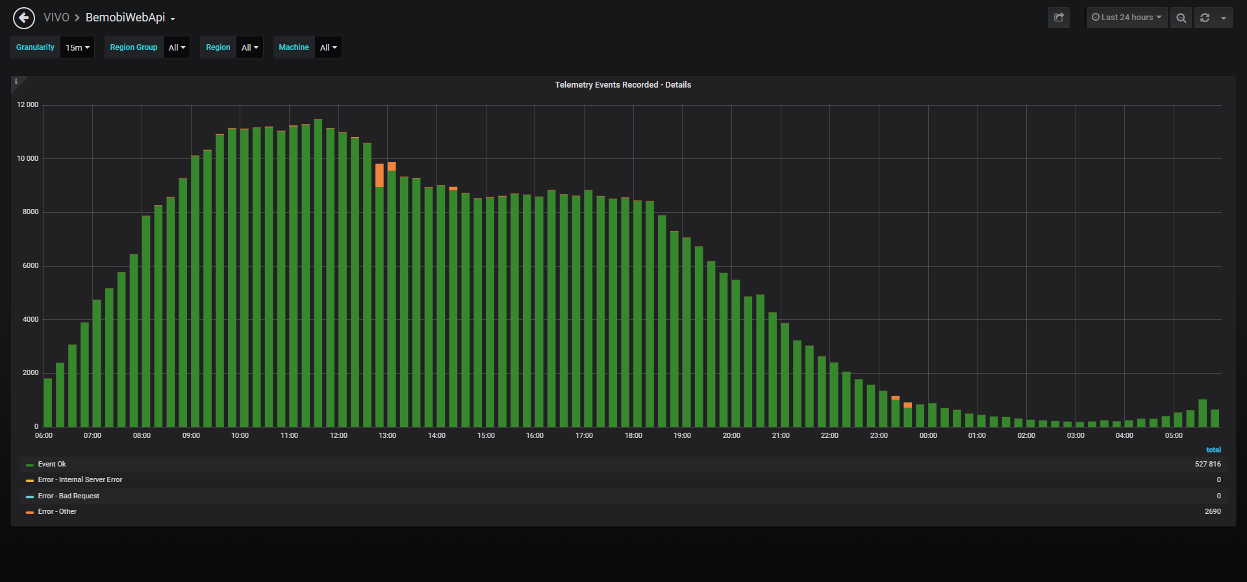Screen dimensions: 1247x582
Task: Click the blue Bad Request color swatch
Action: 30,496
